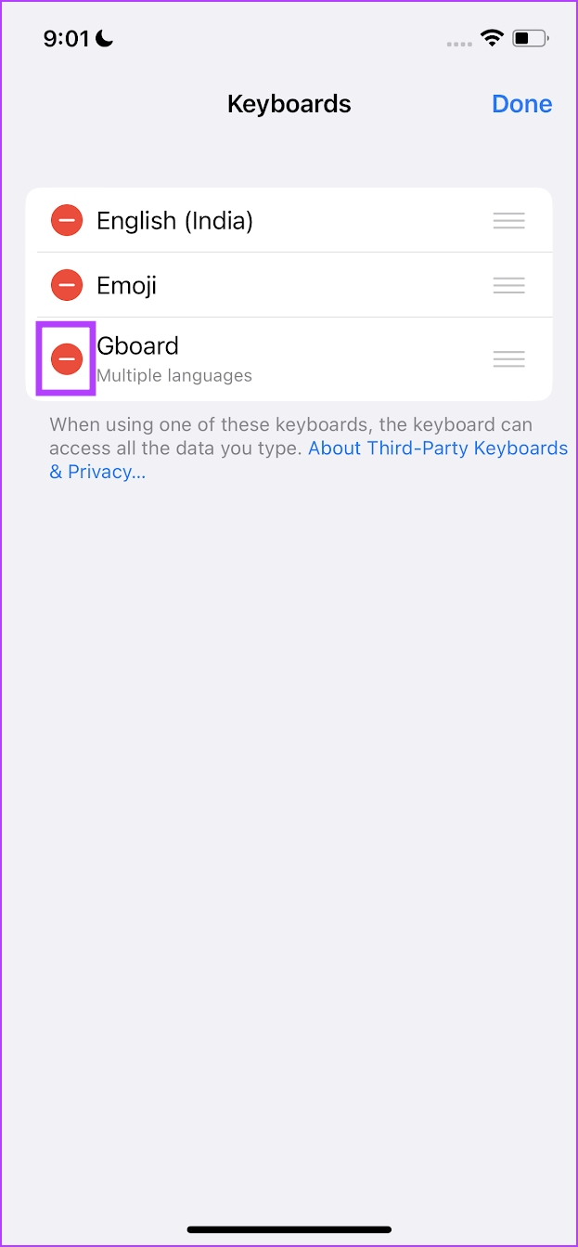
Task: Select the English (India) keyboard label
Action: [x=174, y=221]
